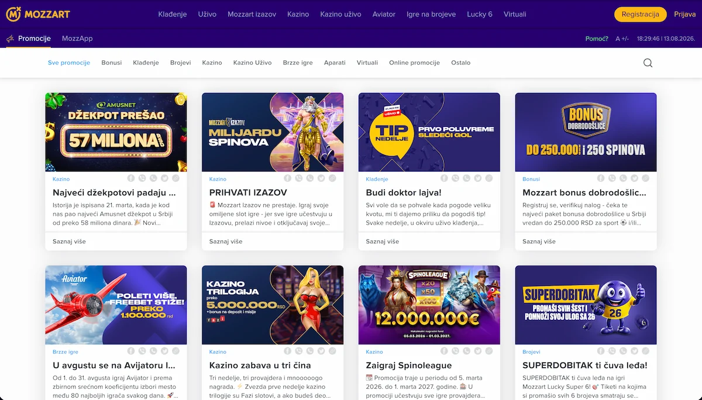Switch to the MozzApp tab
Viewport: 702px width, 400px height.
click(x=77, y=39)
